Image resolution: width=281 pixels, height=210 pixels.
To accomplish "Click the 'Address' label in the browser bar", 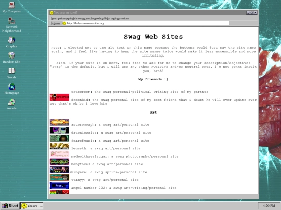I will tap(56, 23).
